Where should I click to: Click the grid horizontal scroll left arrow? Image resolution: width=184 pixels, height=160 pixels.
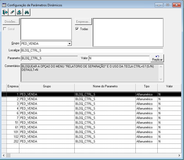pyautogui.click(x=4, y=155)
